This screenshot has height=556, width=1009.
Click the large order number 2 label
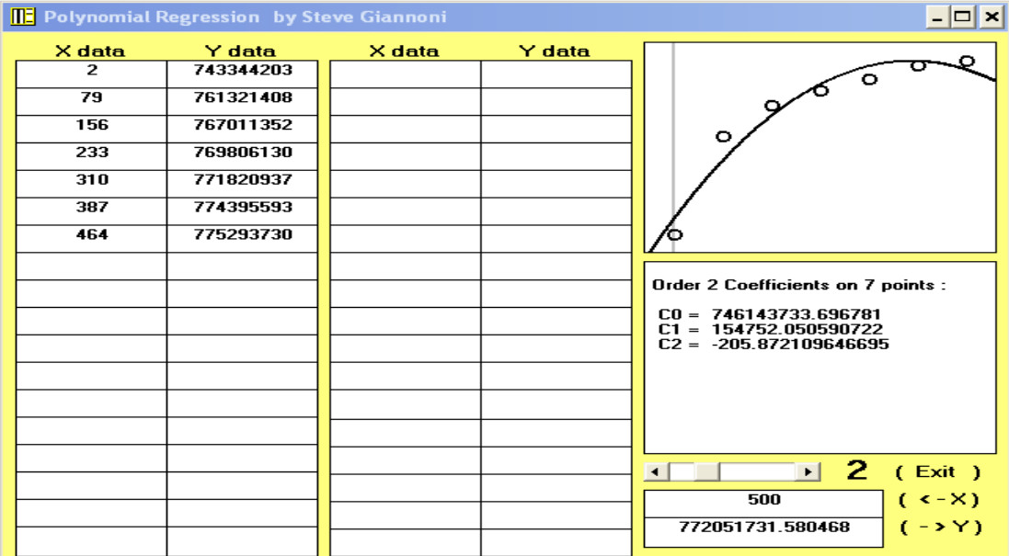point(856,471)
